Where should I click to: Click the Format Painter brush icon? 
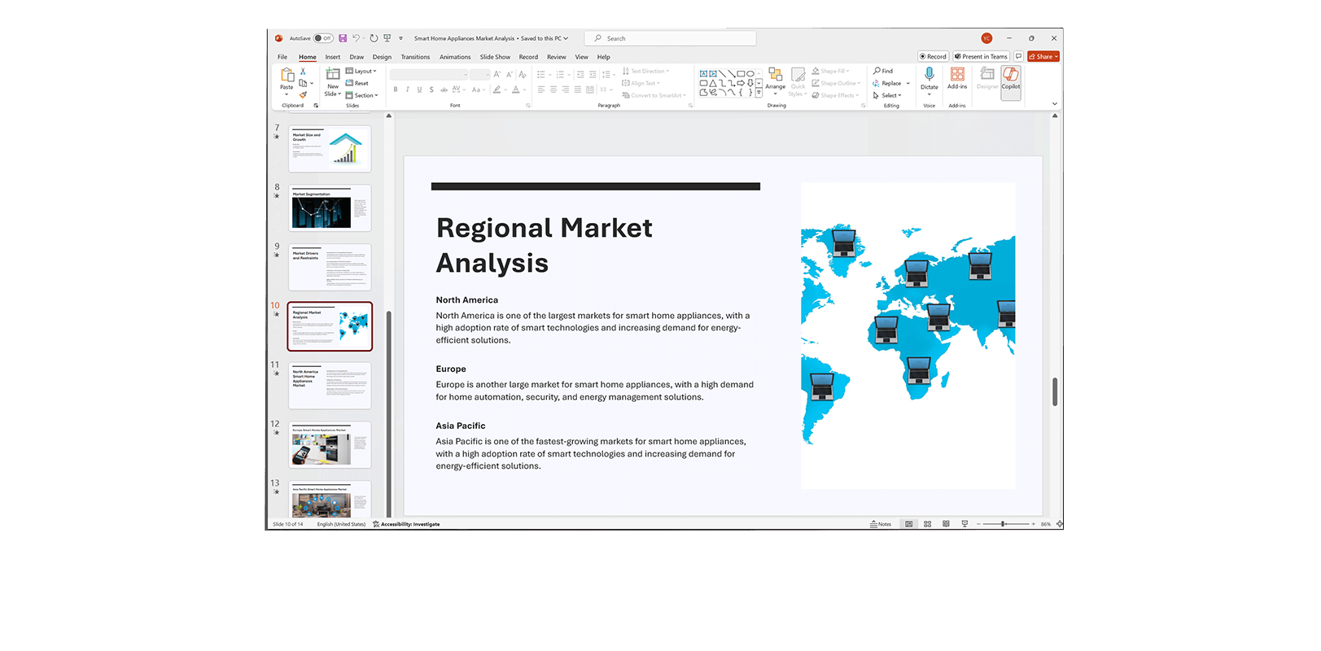point(303,94)
